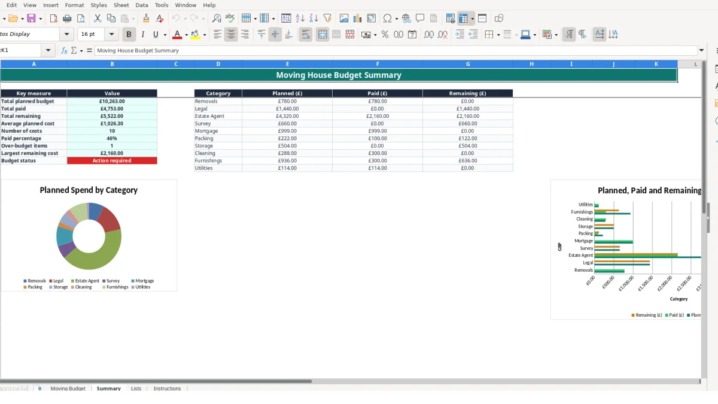Click the Open document folder icon

(12, 19)
